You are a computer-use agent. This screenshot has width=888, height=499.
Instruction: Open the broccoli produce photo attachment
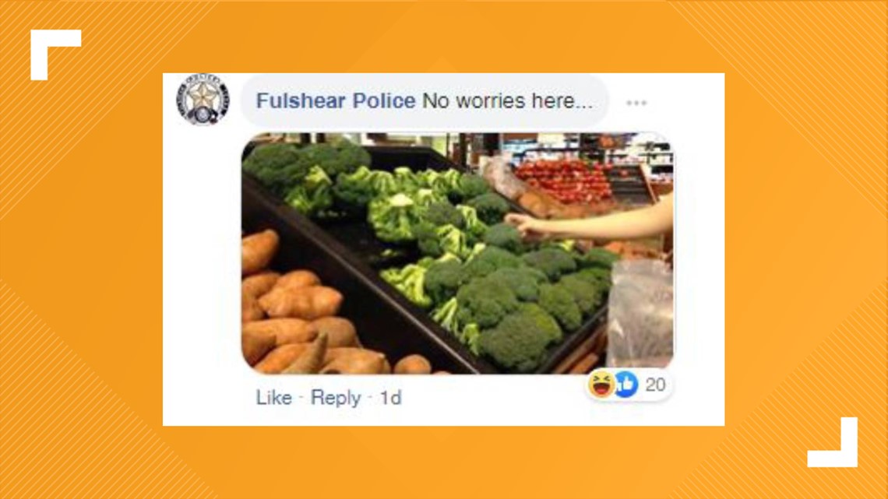tap(457, 253)
